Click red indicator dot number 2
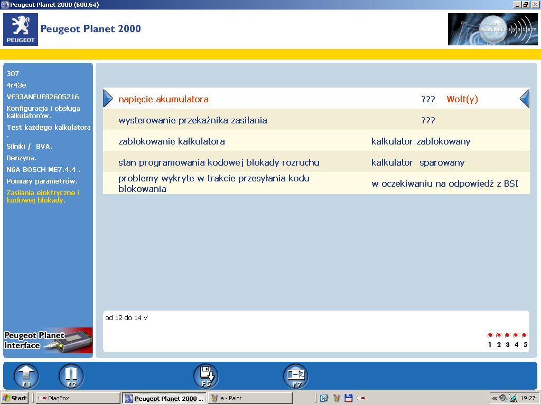 499,335
